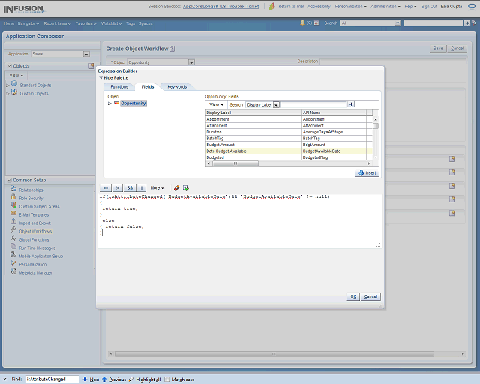480x384 pixels.
Task: Click the Opportunity object icon
Action: [116, 103]
